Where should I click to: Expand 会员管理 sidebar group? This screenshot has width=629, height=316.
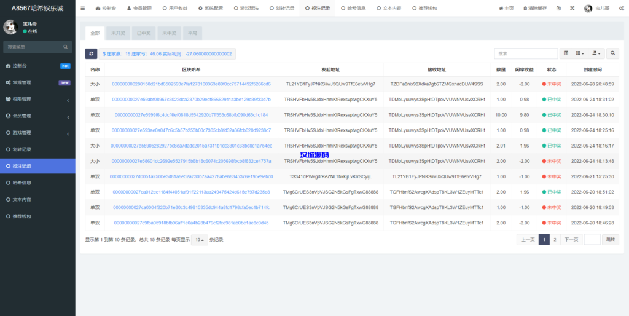click(37, 116)
